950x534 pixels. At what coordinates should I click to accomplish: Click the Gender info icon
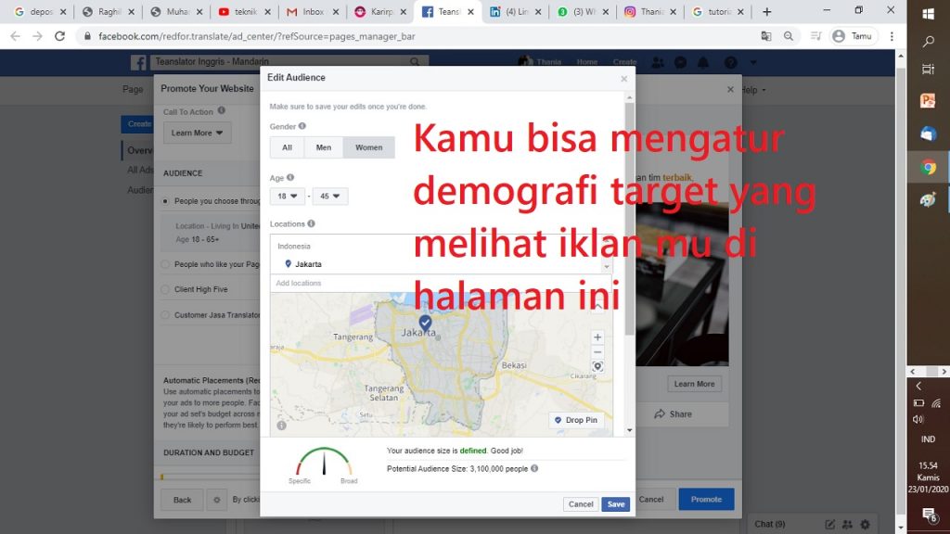[x=302, y=126]
